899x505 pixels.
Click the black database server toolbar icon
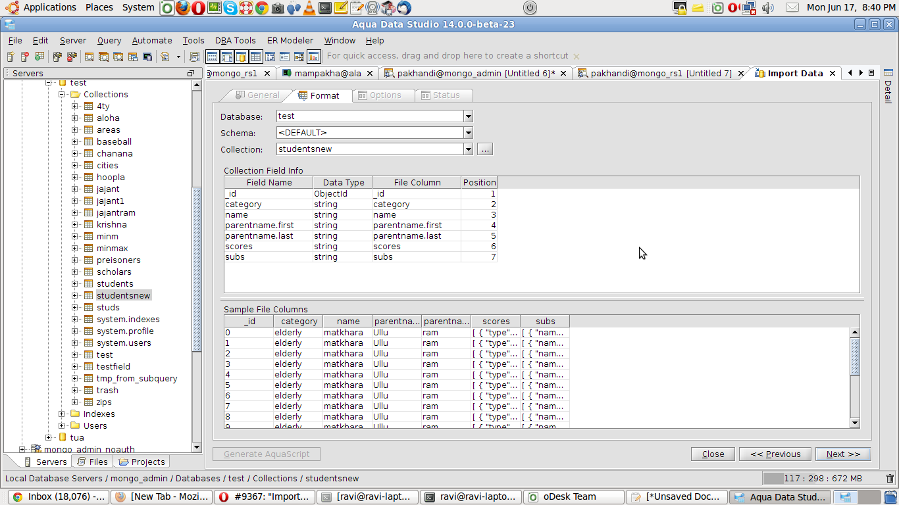point(147,57)
